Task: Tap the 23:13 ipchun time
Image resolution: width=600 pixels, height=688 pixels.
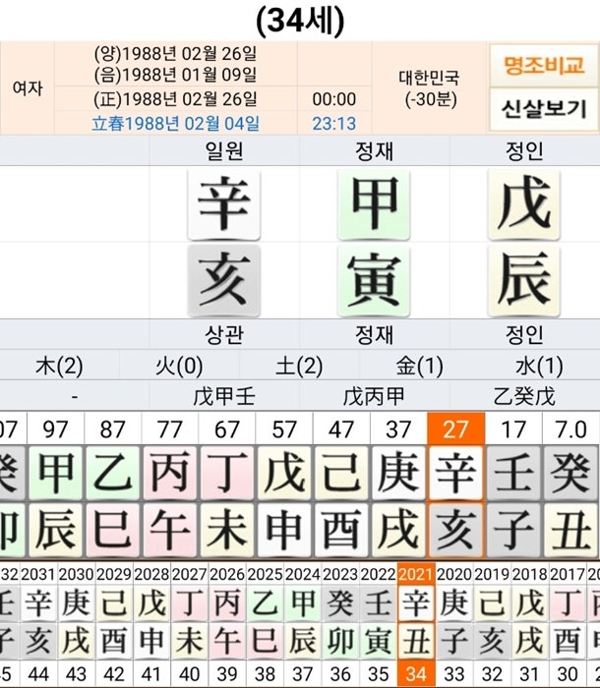Action: click(334, 123)
